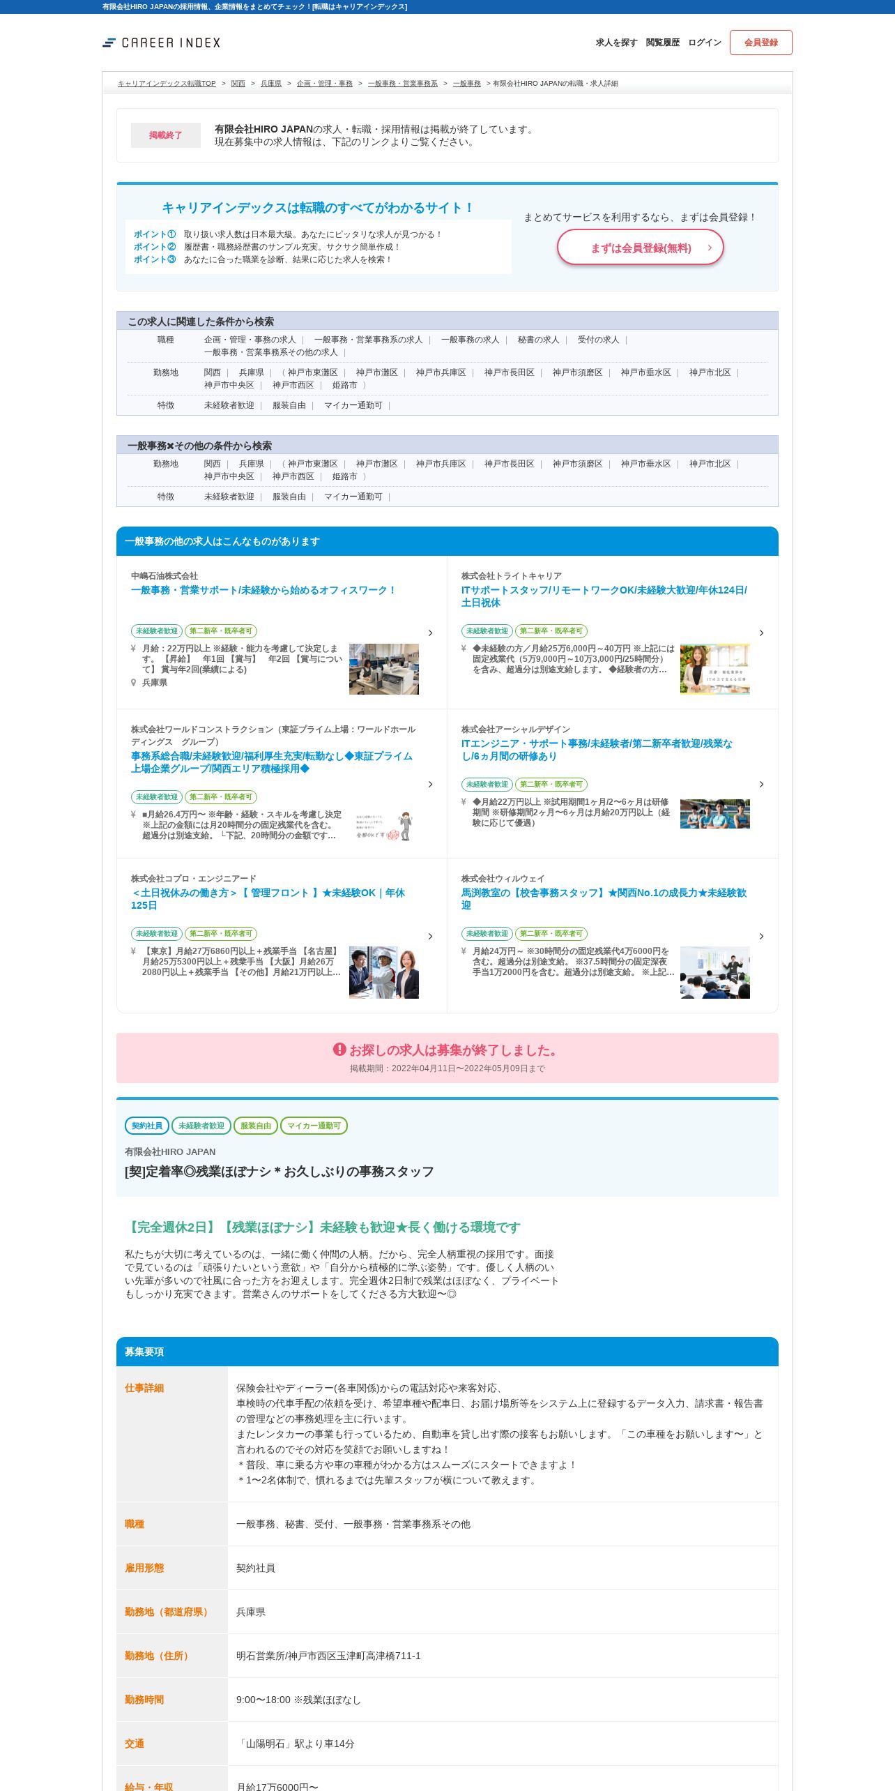Open chevron arrow on 株式会社ウィルウェイ job card
Viewport: 895px width, 1791px height.
[761, 936]
